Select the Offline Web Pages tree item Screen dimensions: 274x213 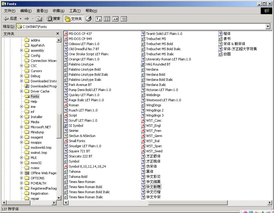44,173
